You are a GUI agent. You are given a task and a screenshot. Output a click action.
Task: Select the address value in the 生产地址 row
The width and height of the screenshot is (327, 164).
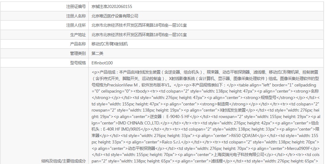point(139,35)
